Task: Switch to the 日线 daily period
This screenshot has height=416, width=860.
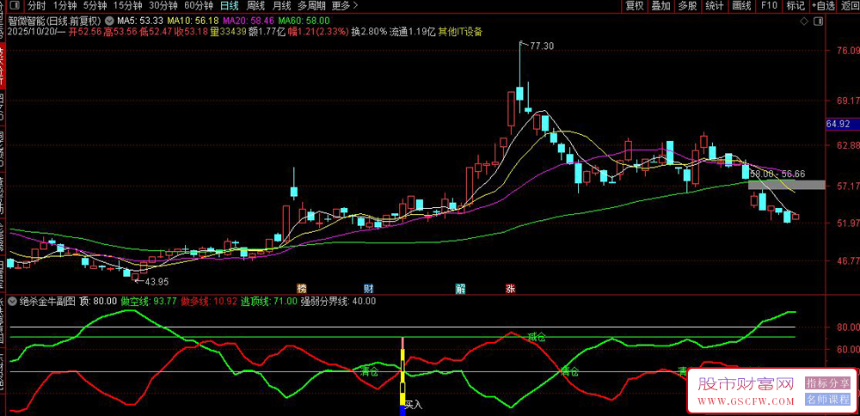Action: click(230, 6)
